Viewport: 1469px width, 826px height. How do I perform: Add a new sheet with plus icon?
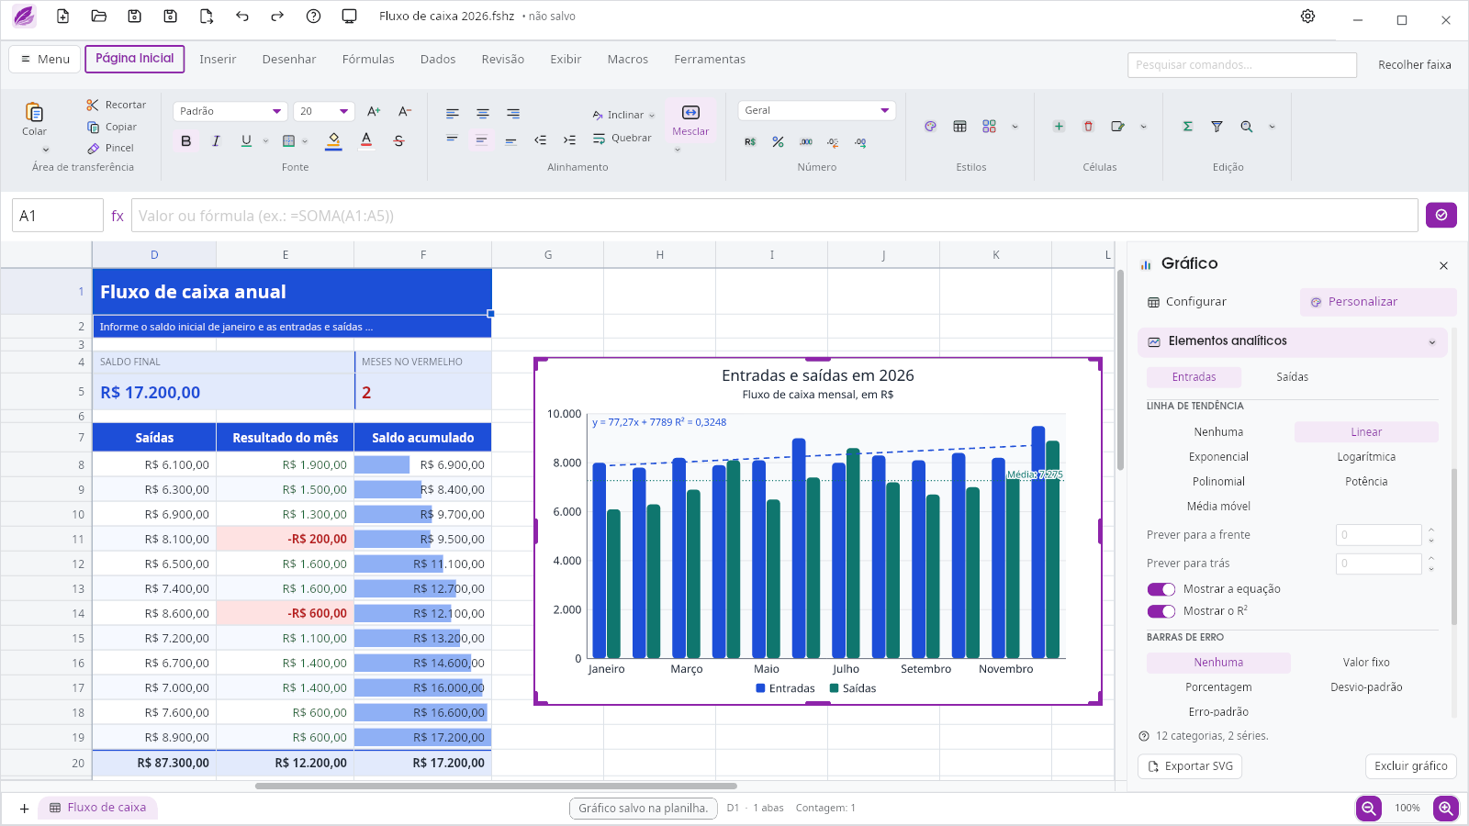24,809
